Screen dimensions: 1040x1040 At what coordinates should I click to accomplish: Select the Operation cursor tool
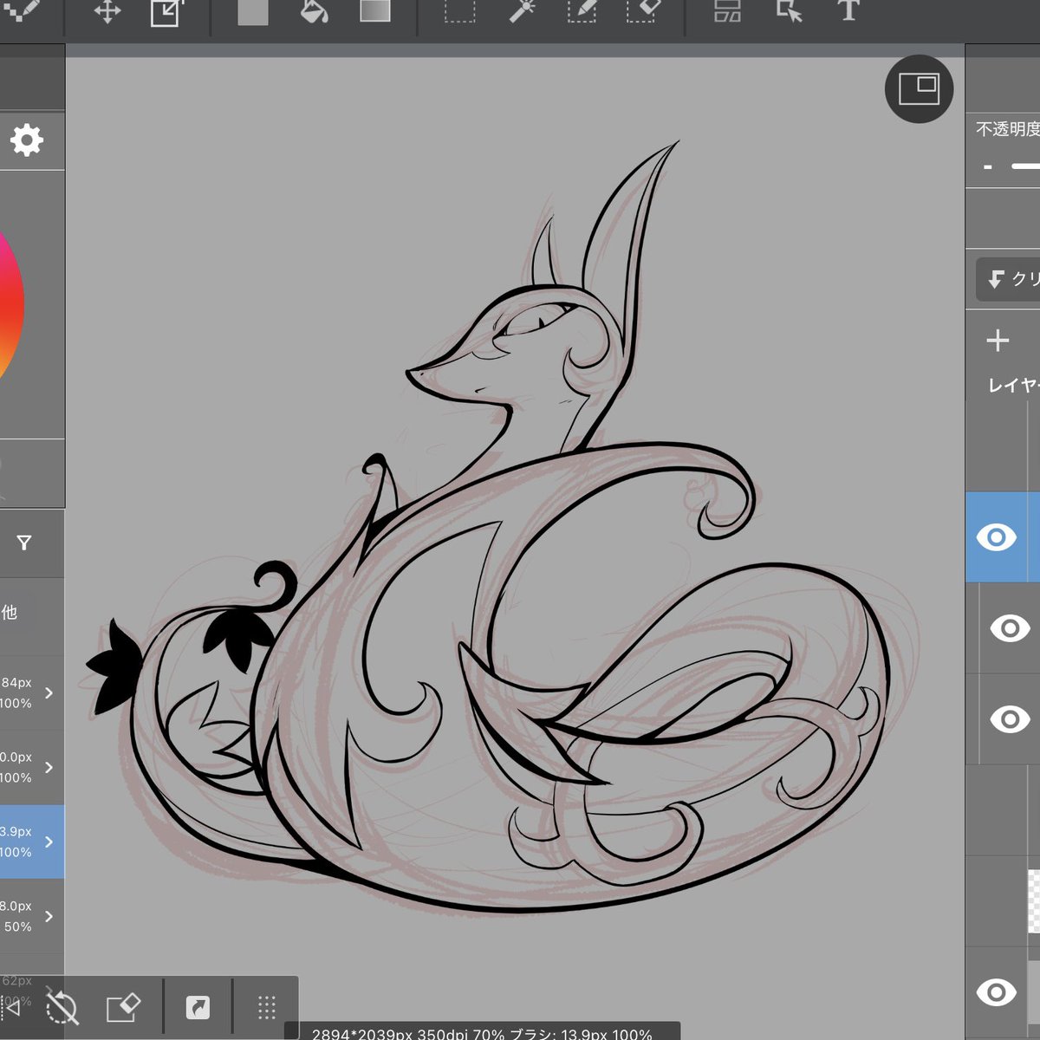click(x=789, y=11)
